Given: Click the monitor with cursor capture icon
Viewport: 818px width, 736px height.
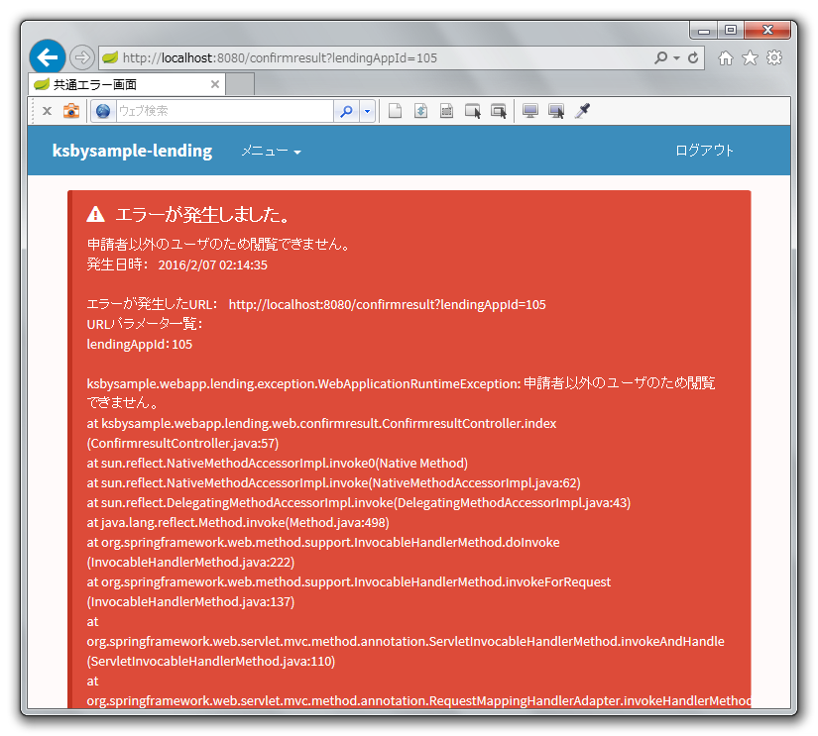Looking at the screenshot, I should (x=556, y=111).
